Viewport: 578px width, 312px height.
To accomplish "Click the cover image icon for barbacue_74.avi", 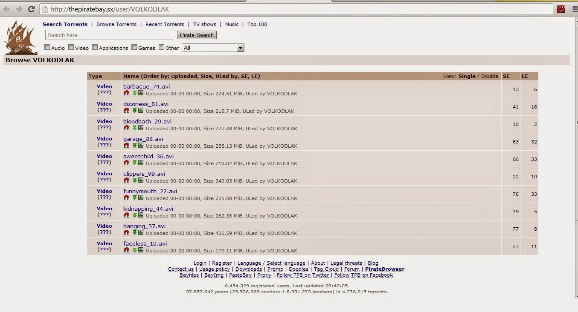I will 141,93.
